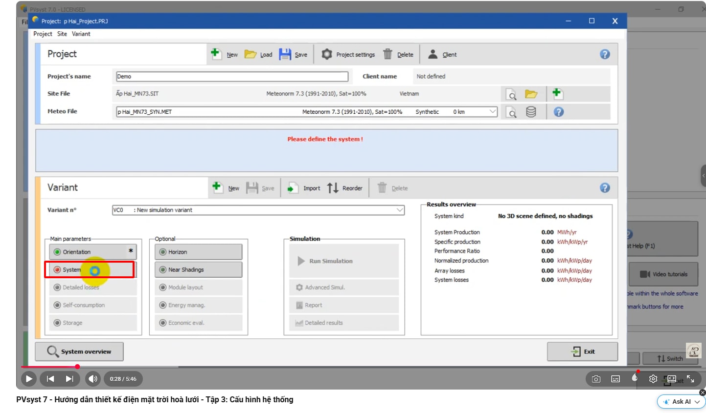Create a New variant

pyautogui.click(x=226, y=188)
